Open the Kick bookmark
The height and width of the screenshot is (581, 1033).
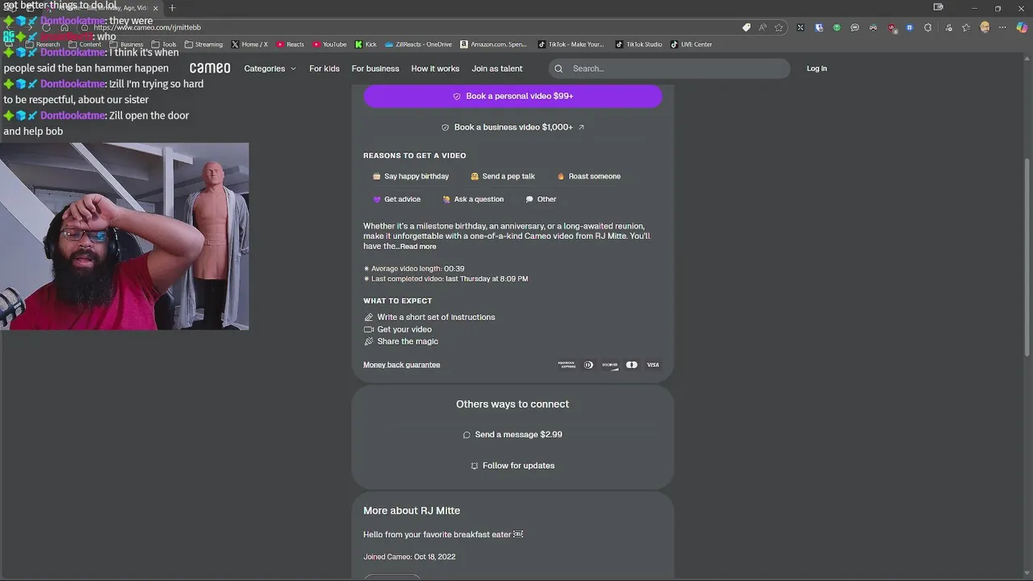[x=366, y=44]
